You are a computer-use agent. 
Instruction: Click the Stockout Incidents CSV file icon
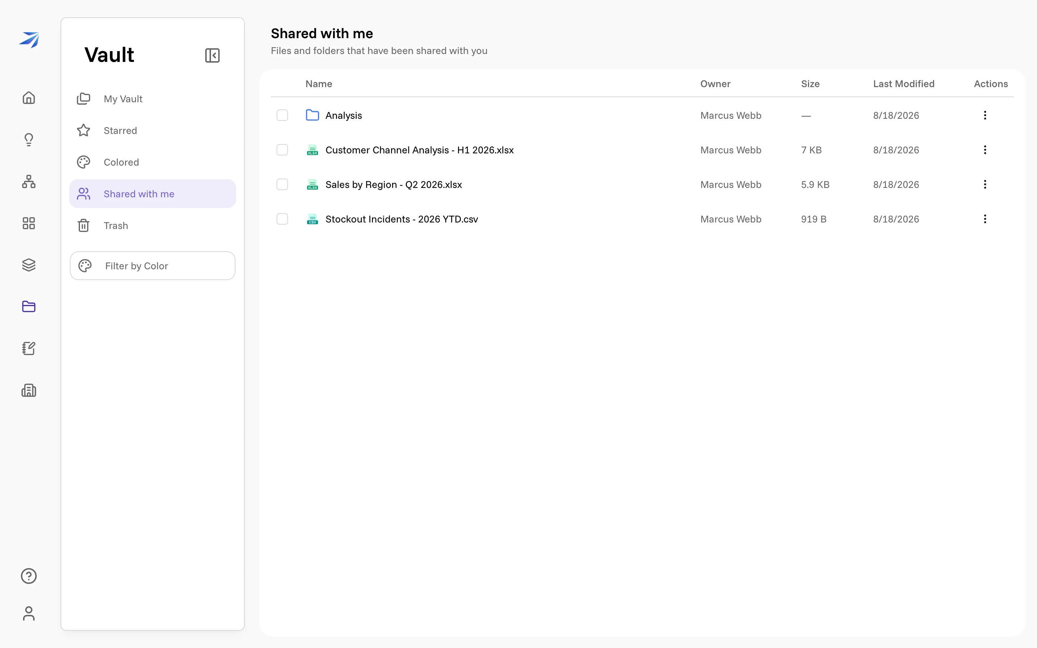coord(313,219)
